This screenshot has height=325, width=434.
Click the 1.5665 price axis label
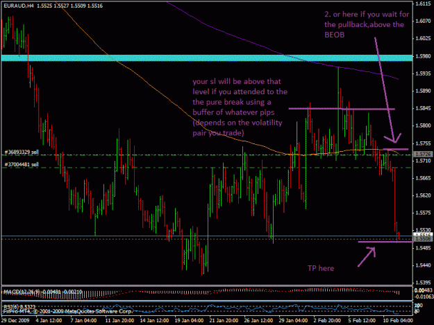(423, 178)
